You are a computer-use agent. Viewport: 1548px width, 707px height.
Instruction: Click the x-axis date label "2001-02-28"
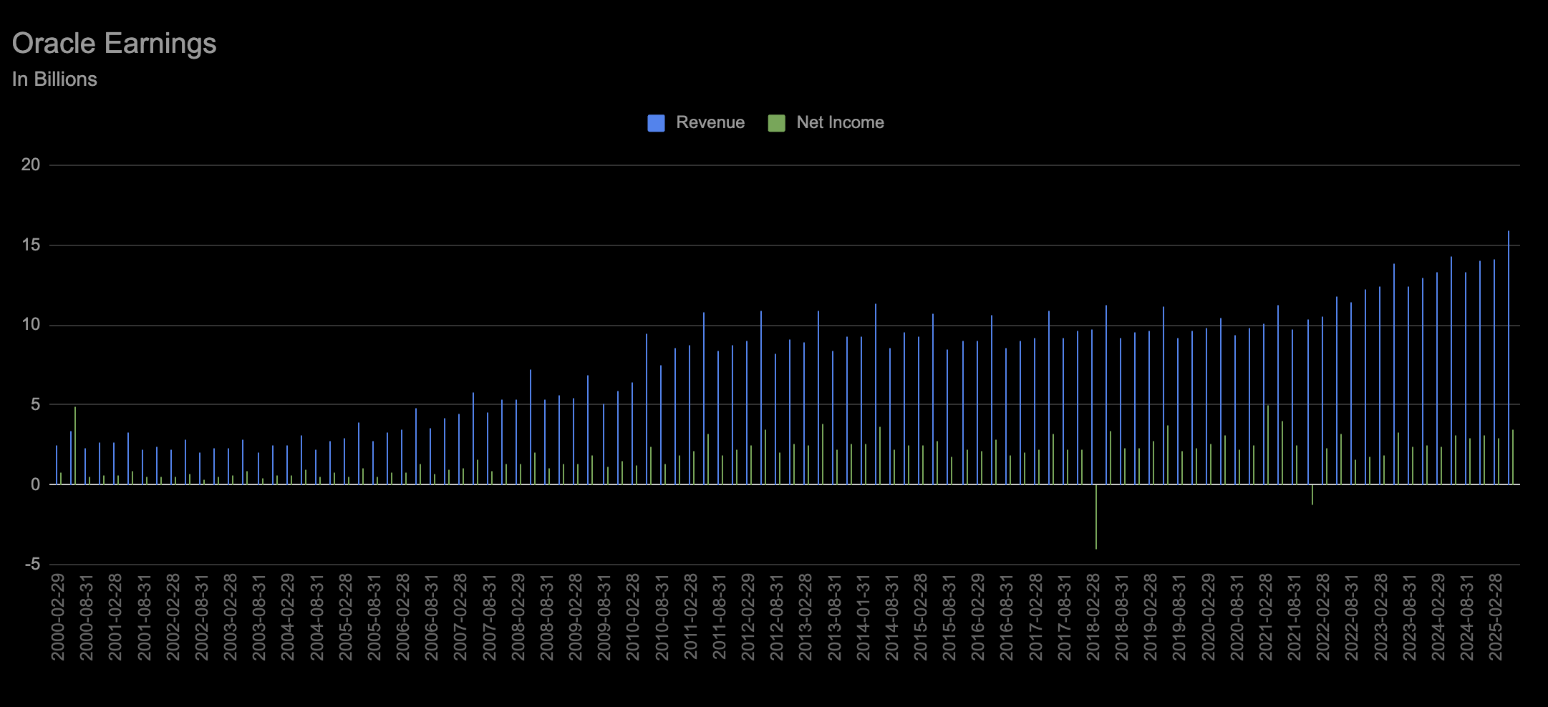[115, 617]
